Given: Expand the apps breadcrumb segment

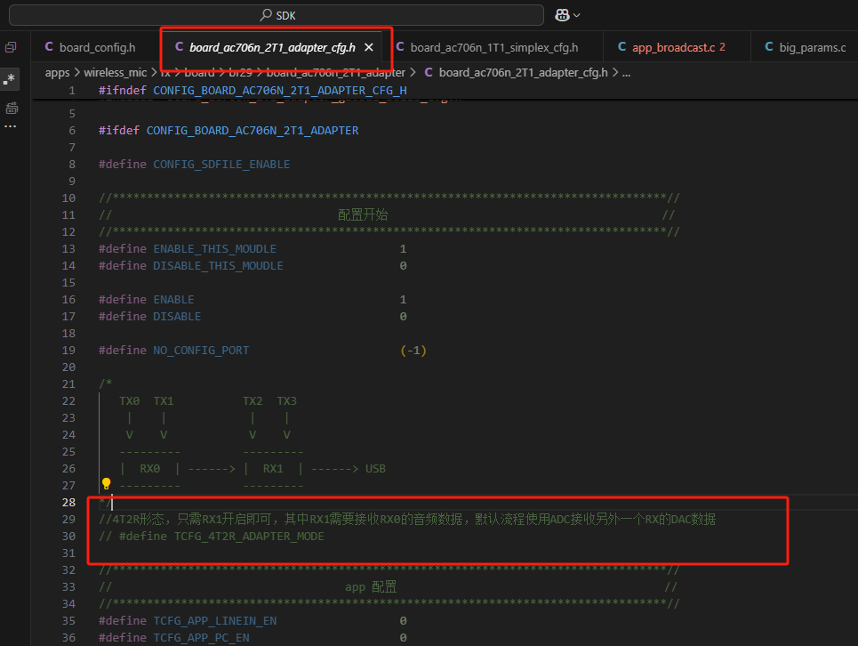Looking at the screenshot, I should coord(57,72).
